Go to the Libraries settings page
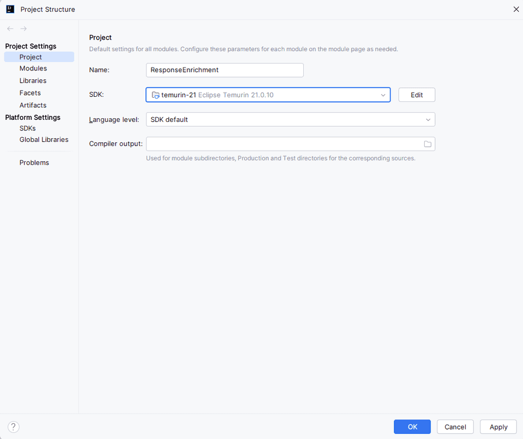Viewport: 523px width, 439px height. pyautogui.click(x=33, y=81)
